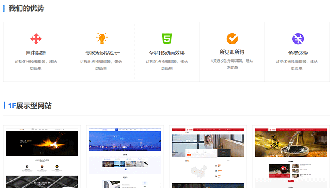Click the 我们的优势 section heading
This screenshot has height=188, width=333.
pos(26,8)
